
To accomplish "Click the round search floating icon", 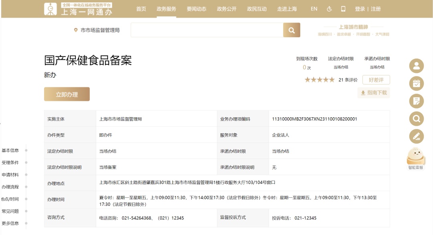I will tap(416, 119).
